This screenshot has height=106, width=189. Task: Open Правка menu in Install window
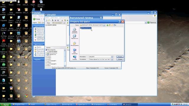pyautogui.click(x=41, y=16)
